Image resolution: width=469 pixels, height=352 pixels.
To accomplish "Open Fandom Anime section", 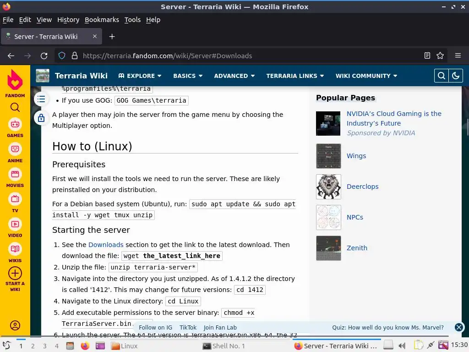I will 15,153.
